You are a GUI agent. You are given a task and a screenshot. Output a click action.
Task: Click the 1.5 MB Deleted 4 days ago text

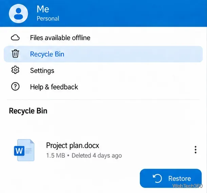pos(84,156)
